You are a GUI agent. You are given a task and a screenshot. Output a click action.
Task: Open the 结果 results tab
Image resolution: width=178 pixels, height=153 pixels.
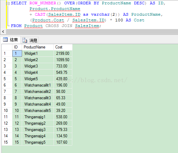(x=11, y=40)
